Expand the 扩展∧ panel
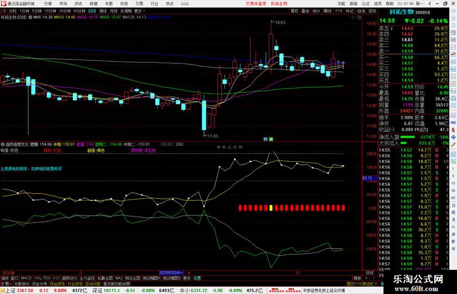Viewport: 457px width, 294px height. [6, 283]
